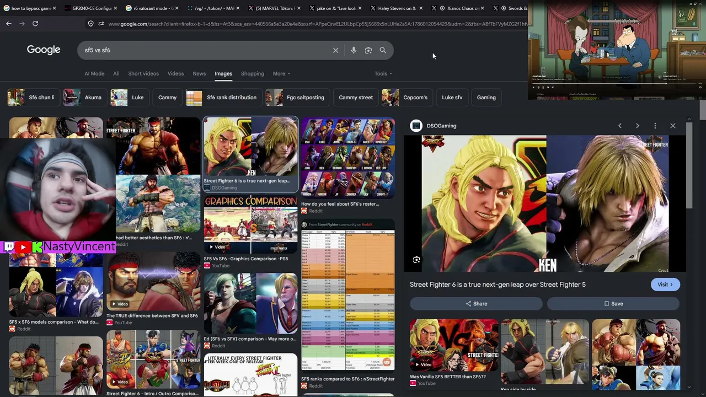This screenshot has width=706, height=397.
Task: Open Ed (SF6 vs SFV) comparison thumbnail
Action: [x=250, y=304]
